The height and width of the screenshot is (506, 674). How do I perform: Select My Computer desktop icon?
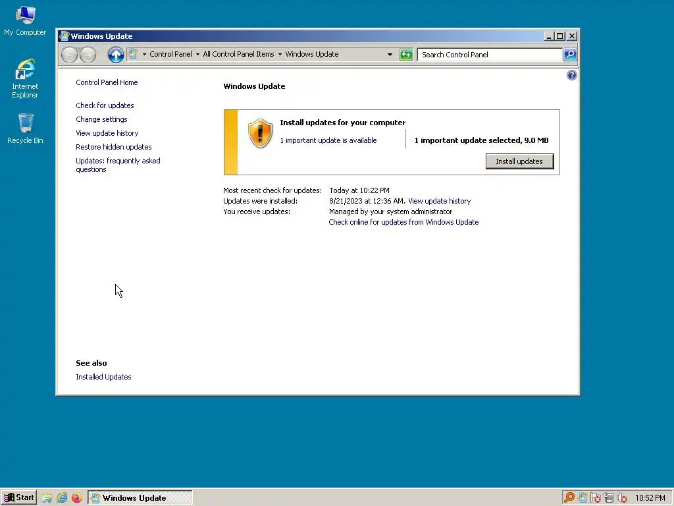(x=25, y=22)
